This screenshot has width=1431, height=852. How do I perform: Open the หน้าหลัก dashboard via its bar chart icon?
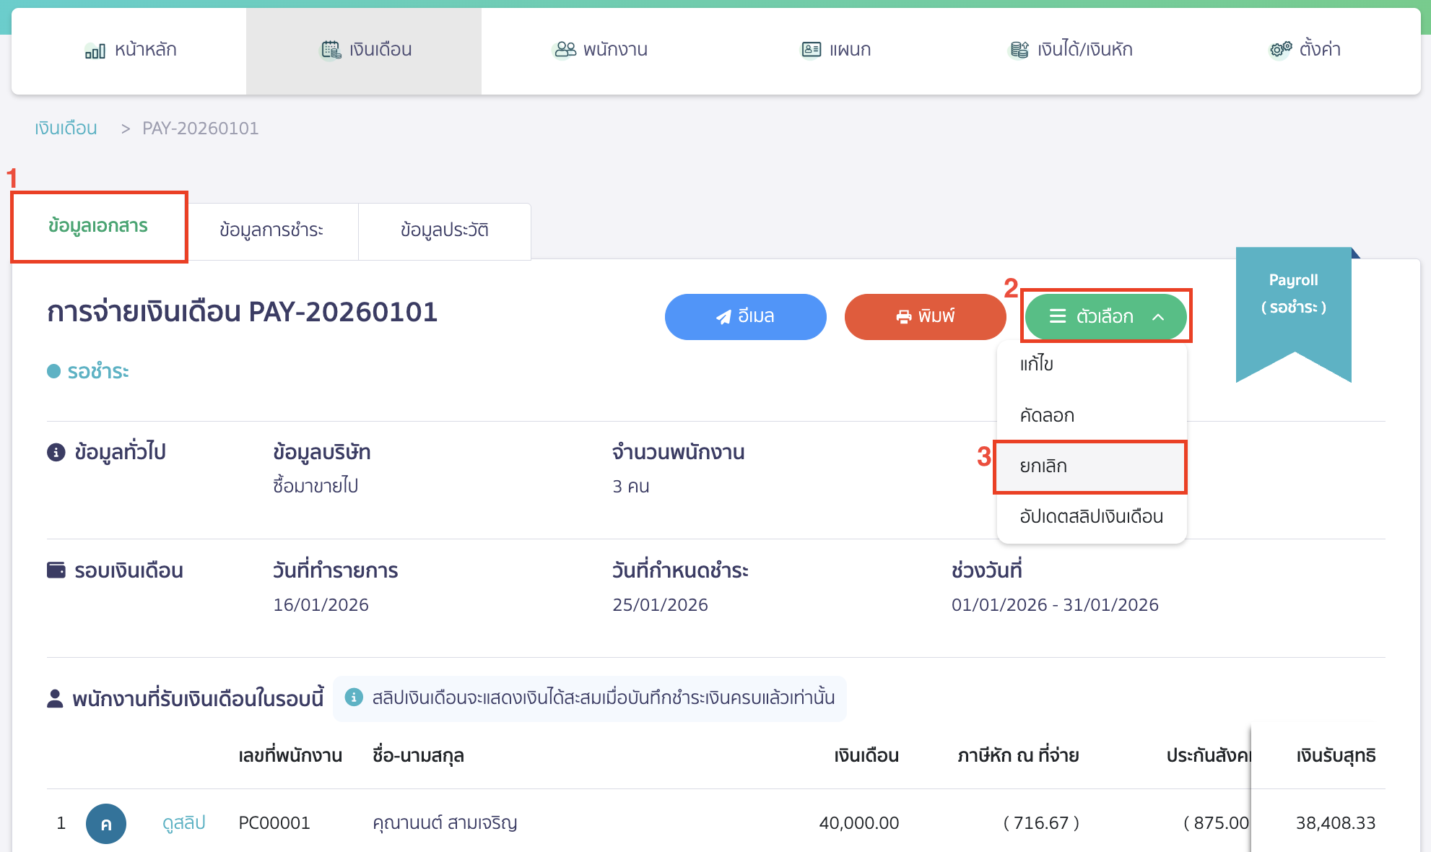tap(94, 50)
